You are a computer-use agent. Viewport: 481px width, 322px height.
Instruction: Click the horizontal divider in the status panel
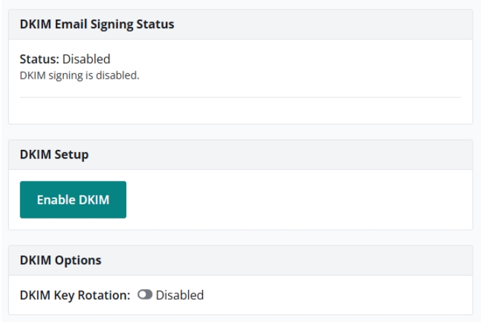(240, 97)
